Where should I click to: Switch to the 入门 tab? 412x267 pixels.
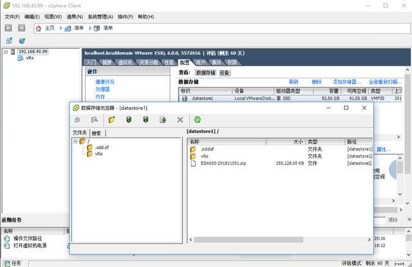[x=91, y=62]
